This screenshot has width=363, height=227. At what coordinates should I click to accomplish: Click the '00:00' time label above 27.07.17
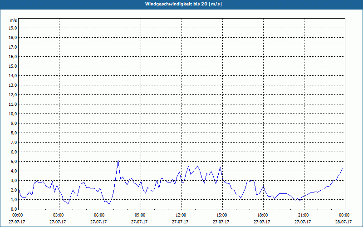coord(17,215)
